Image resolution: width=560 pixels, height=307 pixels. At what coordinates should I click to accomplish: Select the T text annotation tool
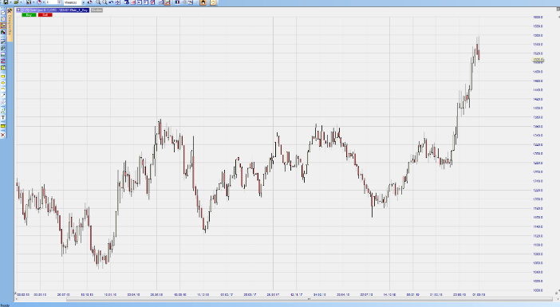click(x=3, y=117)
